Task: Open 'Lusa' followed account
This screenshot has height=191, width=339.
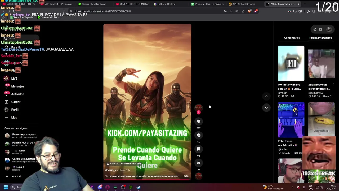Action: 15,168
